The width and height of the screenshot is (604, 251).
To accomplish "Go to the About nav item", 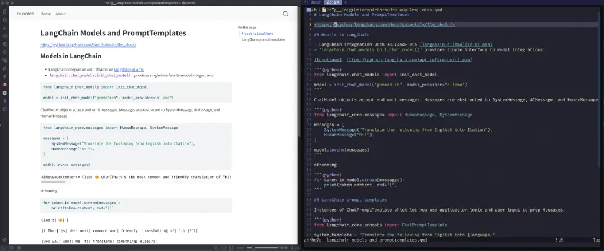I will [61, 14].
